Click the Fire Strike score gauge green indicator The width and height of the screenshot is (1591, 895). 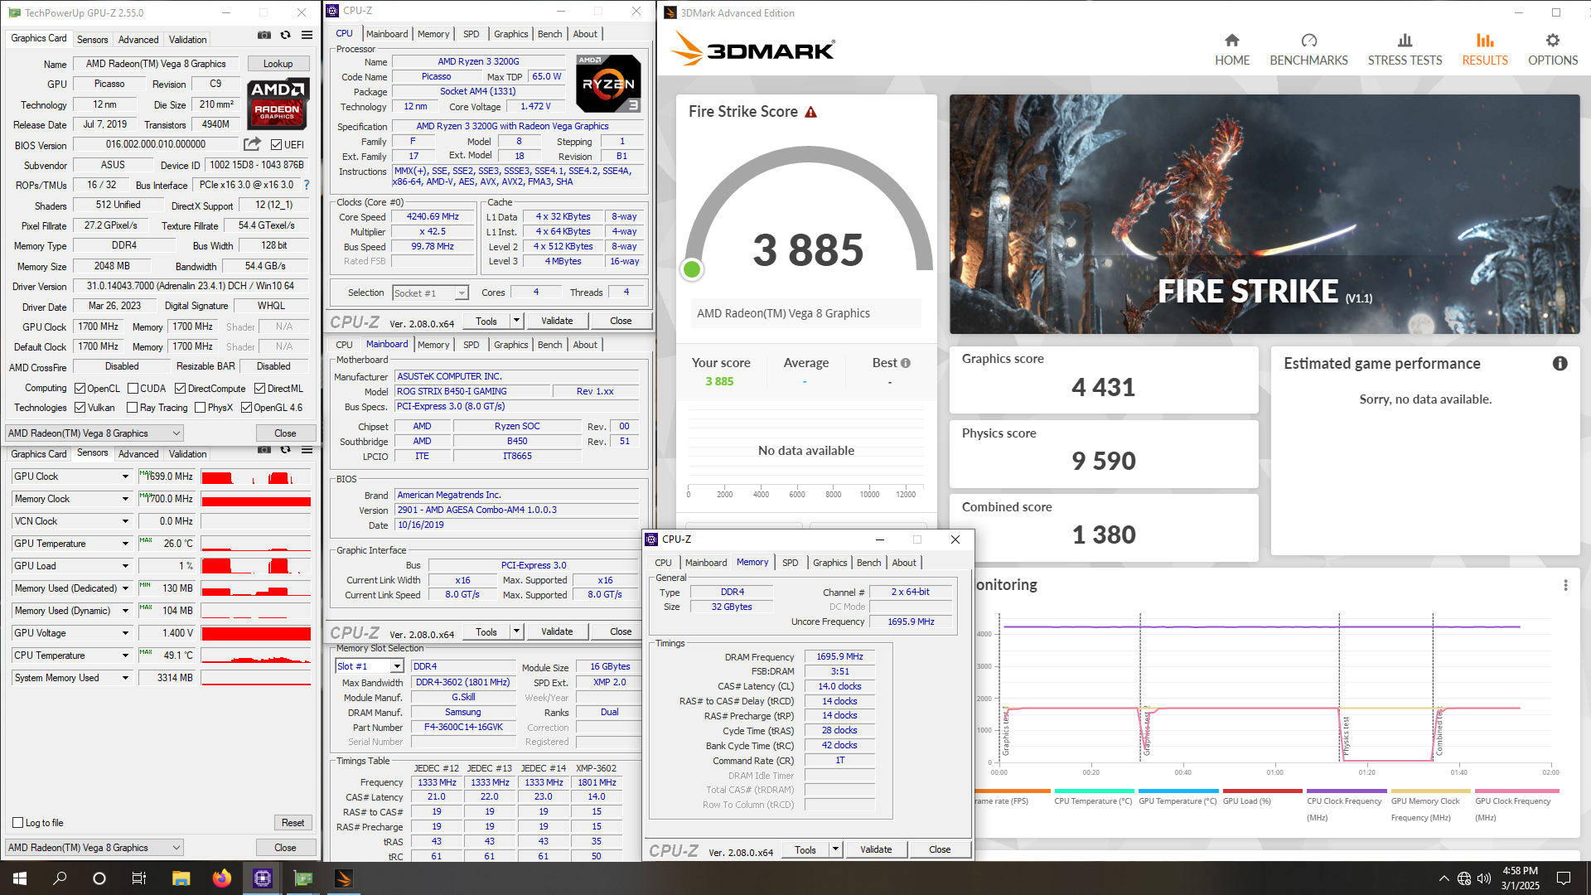pos(692,268)
